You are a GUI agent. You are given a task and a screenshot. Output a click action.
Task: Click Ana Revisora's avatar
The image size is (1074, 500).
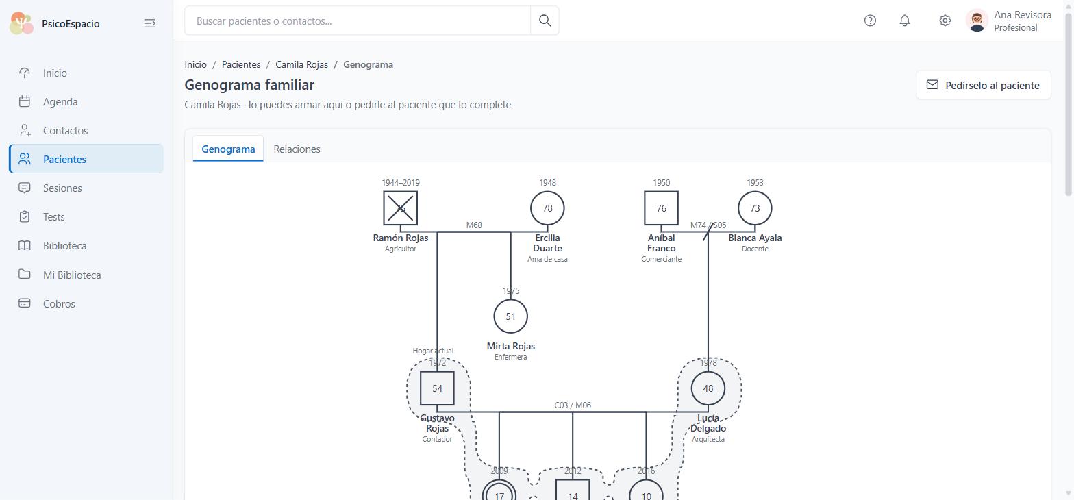tap(977, 21)
